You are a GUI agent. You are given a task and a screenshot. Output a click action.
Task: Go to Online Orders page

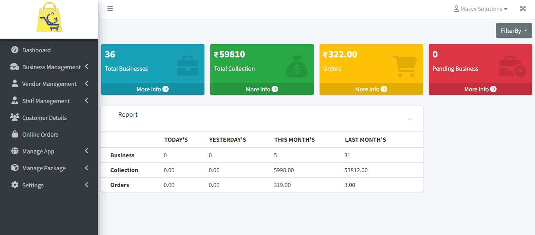[x=40, y=134]
